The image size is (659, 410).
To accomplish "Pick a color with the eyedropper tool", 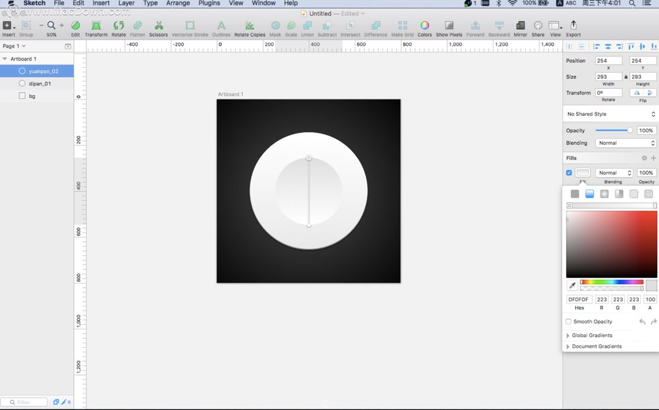I will point(572,285).
